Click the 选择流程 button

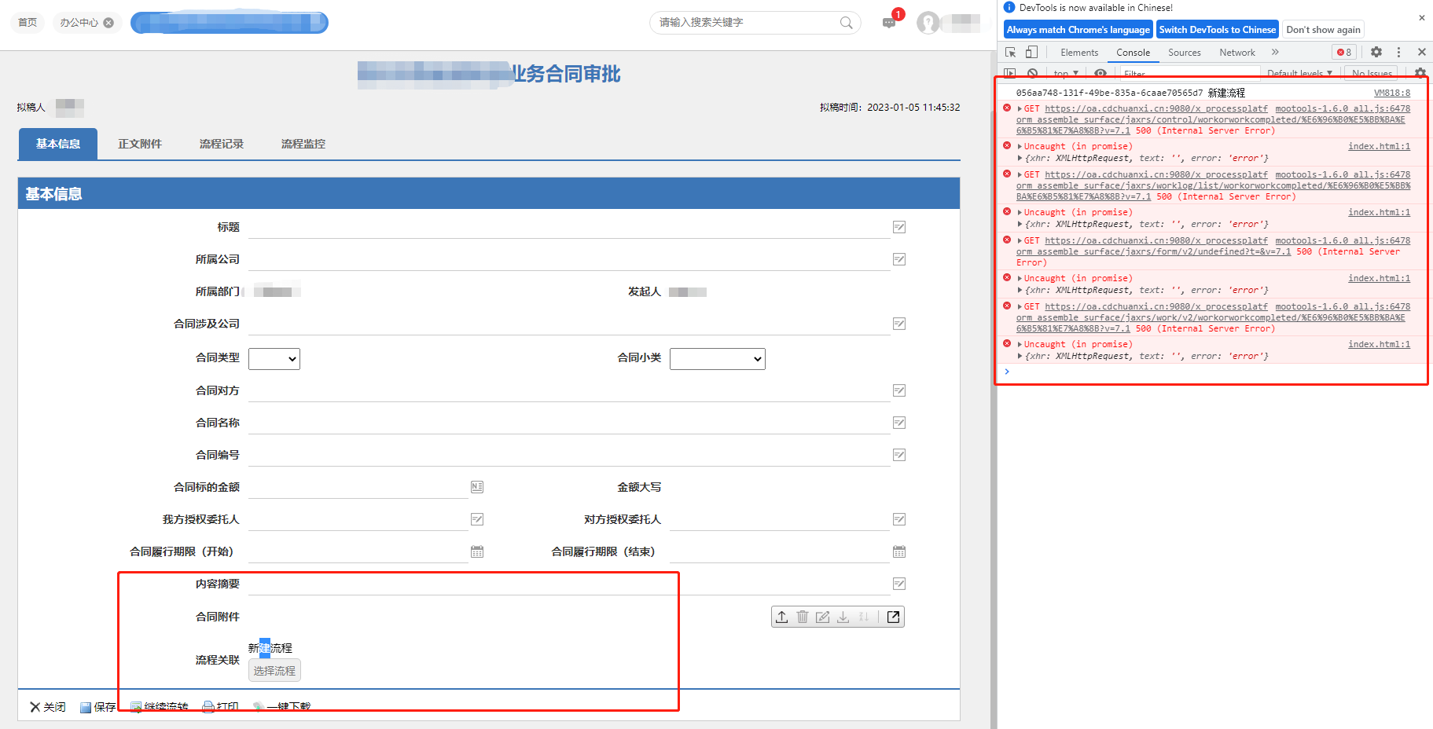[274, 671]
